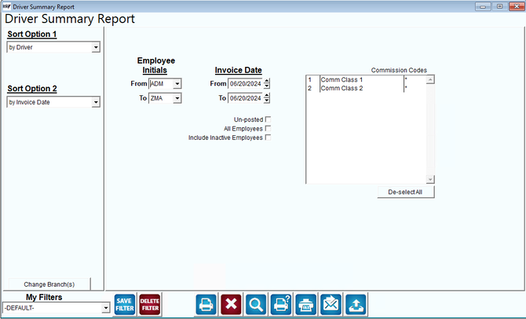Viewport: 526px width, 319px height.
Task: Minimize the Driver Summary Report window
Action: click(x=483, y=6)
